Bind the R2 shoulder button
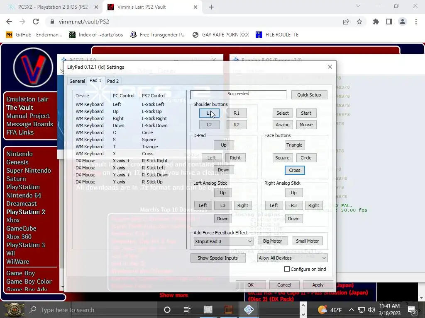The width and height of the screenshot is (425, 318). click(x=236, y=125)
